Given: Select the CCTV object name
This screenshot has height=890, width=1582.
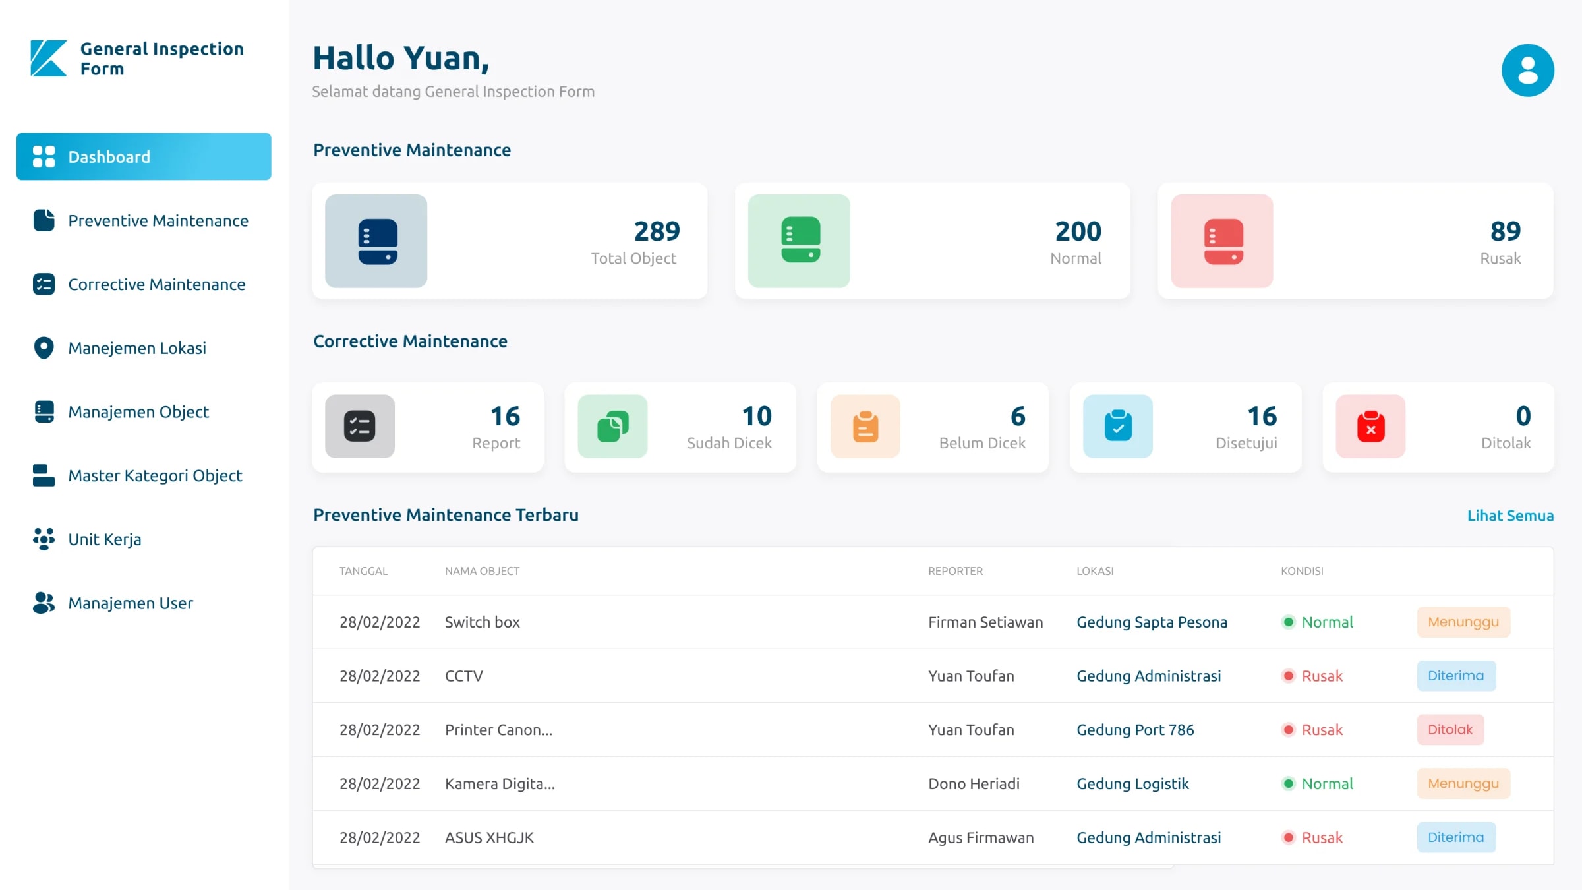Looking at the screenshot, I should pos(463,676).
